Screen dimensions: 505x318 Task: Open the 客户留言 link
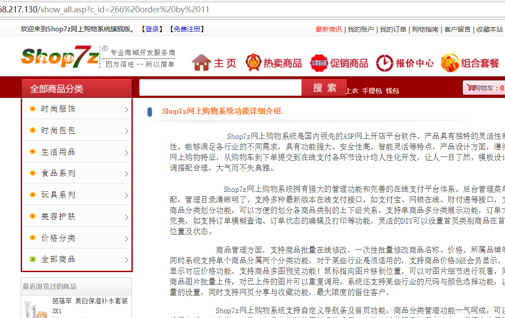457,29
